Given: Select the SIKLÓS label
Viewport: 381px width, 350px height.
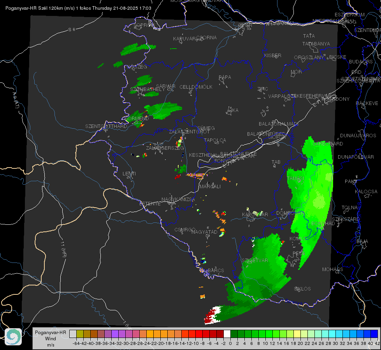Looking at the screenshot, I should (x=302, y=289).
